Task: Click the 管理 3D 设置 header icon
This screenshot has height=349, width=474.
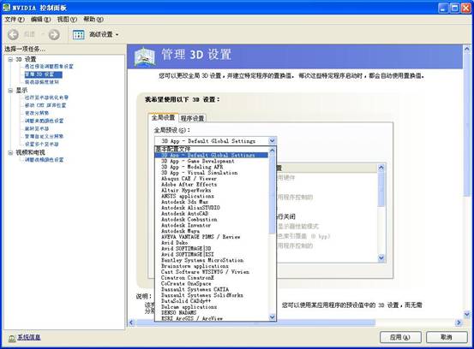Action: [x=145, y=56]
